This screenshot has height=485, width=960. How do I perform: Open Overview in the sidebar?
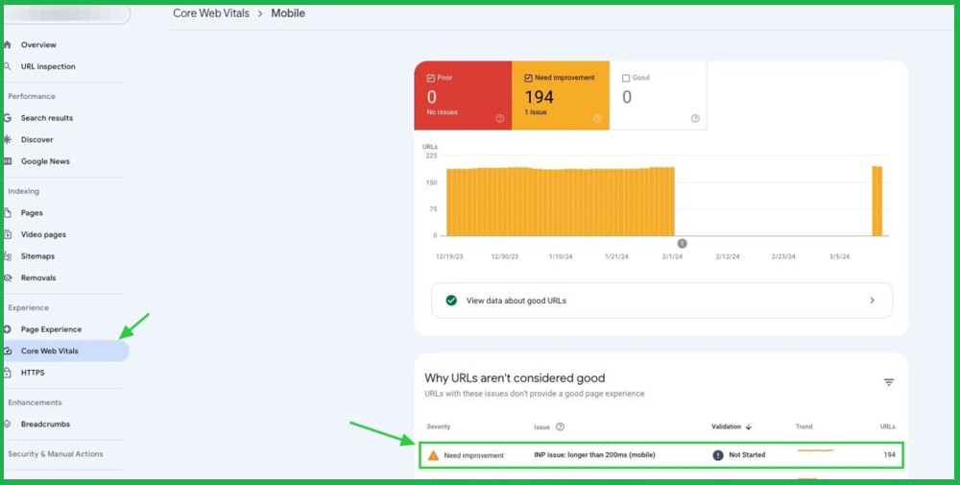click(x=38, y=45)
